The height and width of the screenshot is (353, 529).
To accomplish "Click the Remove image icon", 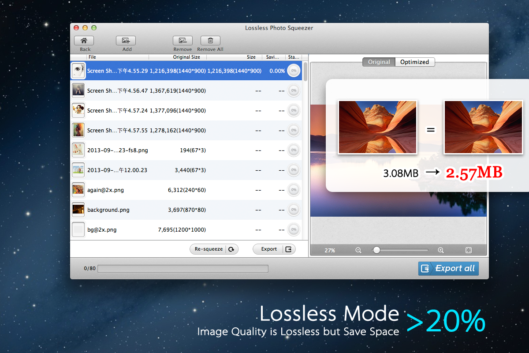I will [183, 41].
